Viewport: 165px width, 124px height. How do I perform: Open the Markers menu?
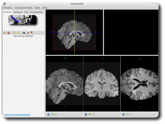[8, 8]
